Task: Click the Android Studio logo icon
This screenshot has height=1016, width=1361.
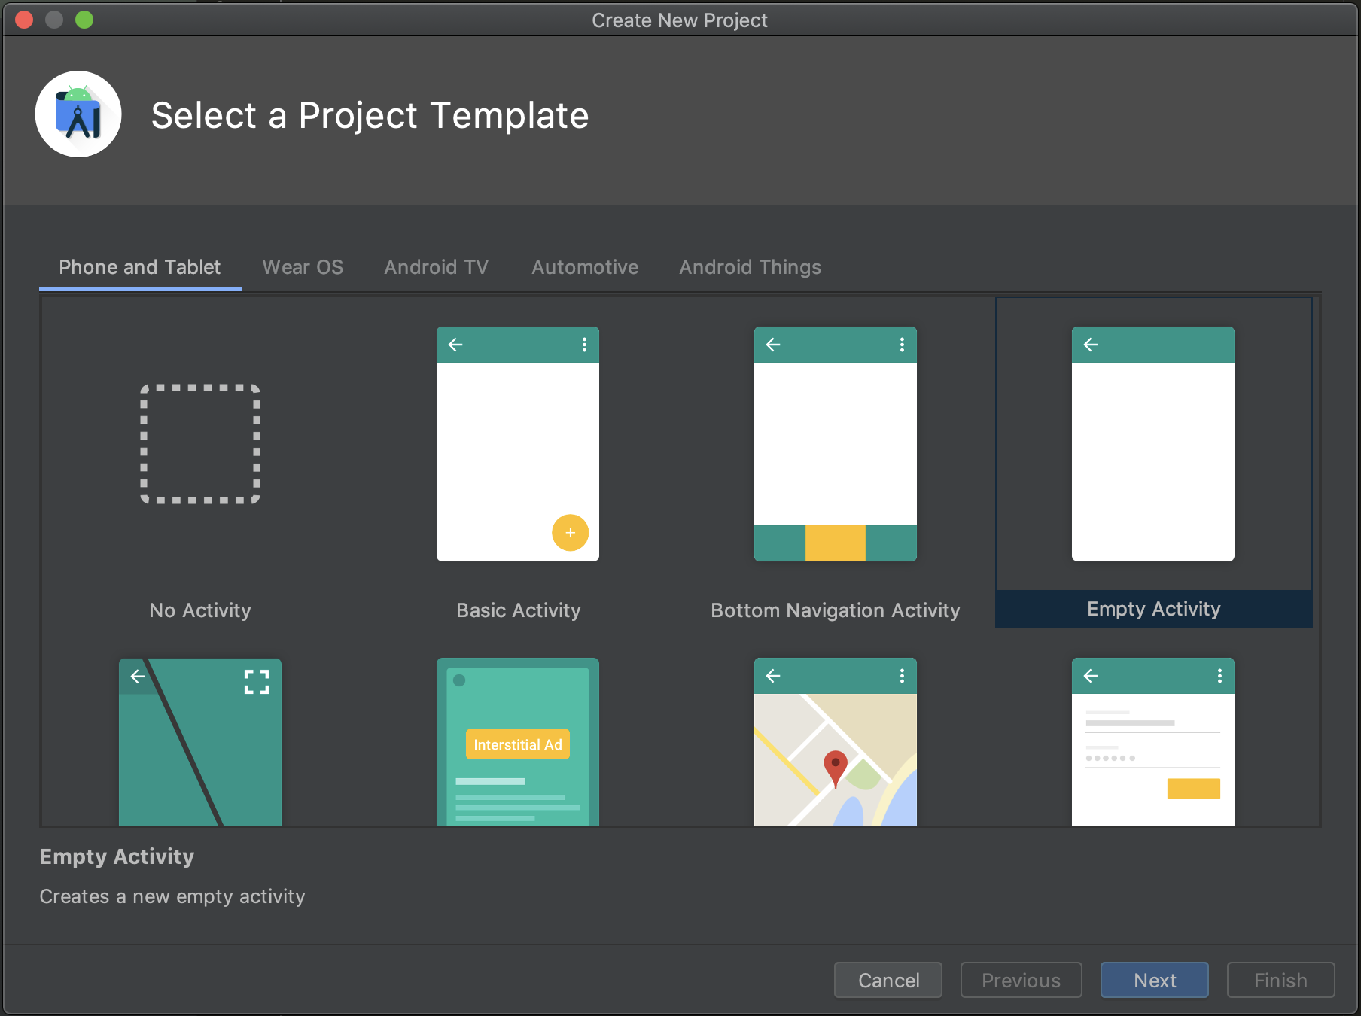Action: [78, 114]
